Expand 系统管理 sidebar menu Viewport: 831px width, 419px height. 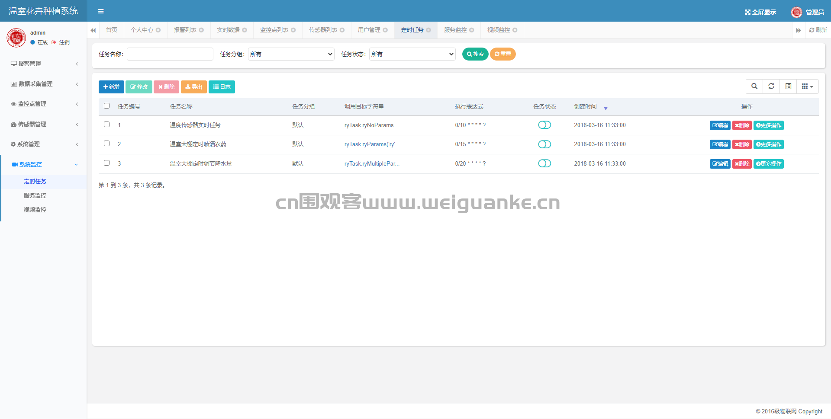pos(43,144)
